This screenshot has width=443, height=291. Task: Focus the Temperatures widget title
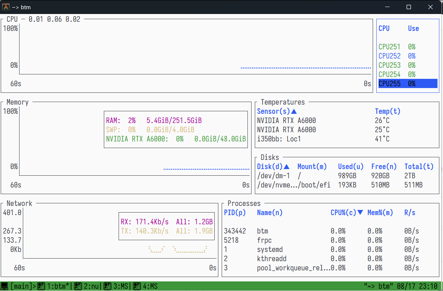[x=283, y=102]
